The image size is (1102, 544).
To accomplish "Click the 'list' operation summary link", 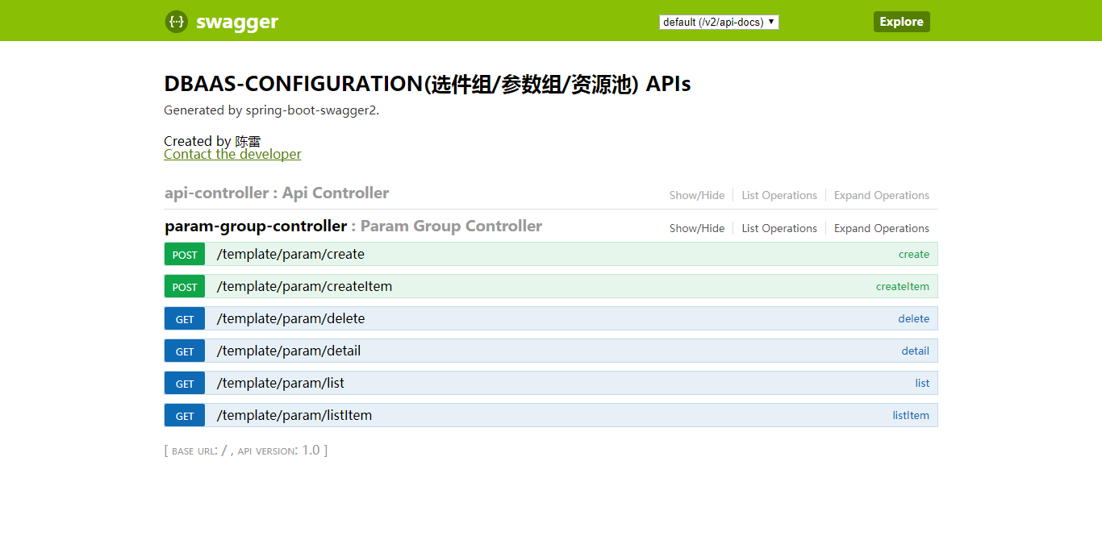I will pos(922,383).
